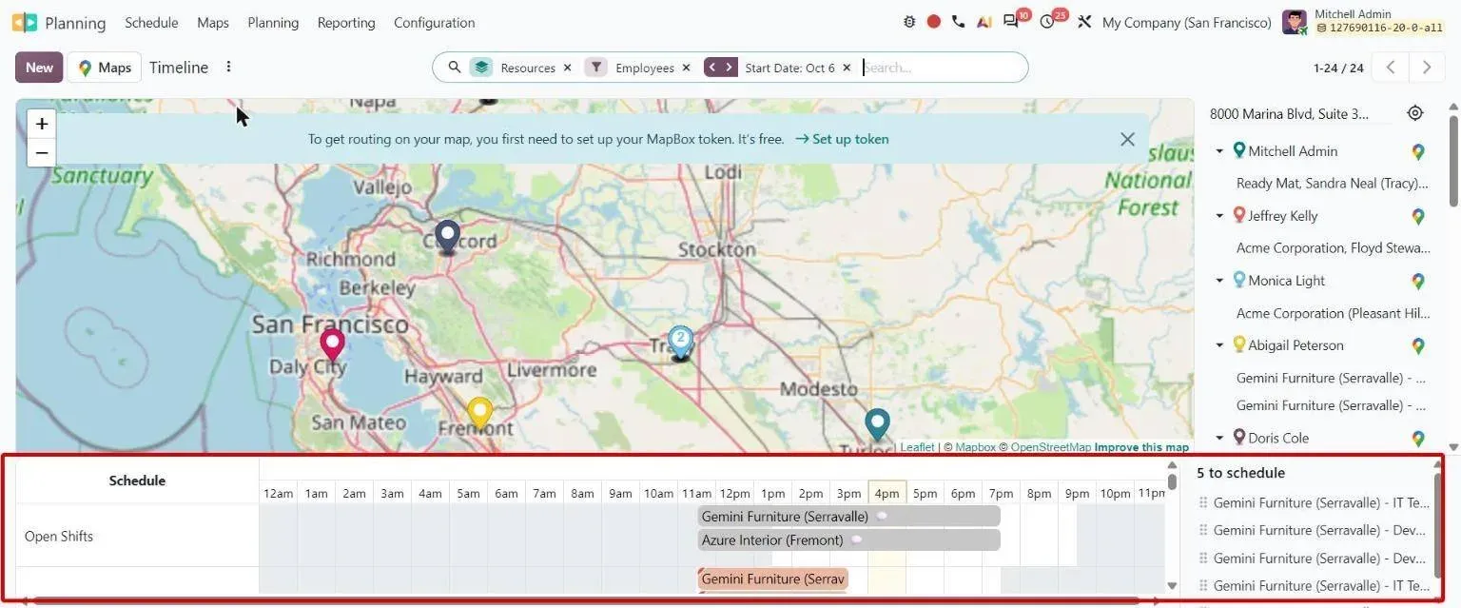This screenshot has height=608, width=1461.
Task: Open the Maps menu in top navigation
Action: (x=213, y=22)
